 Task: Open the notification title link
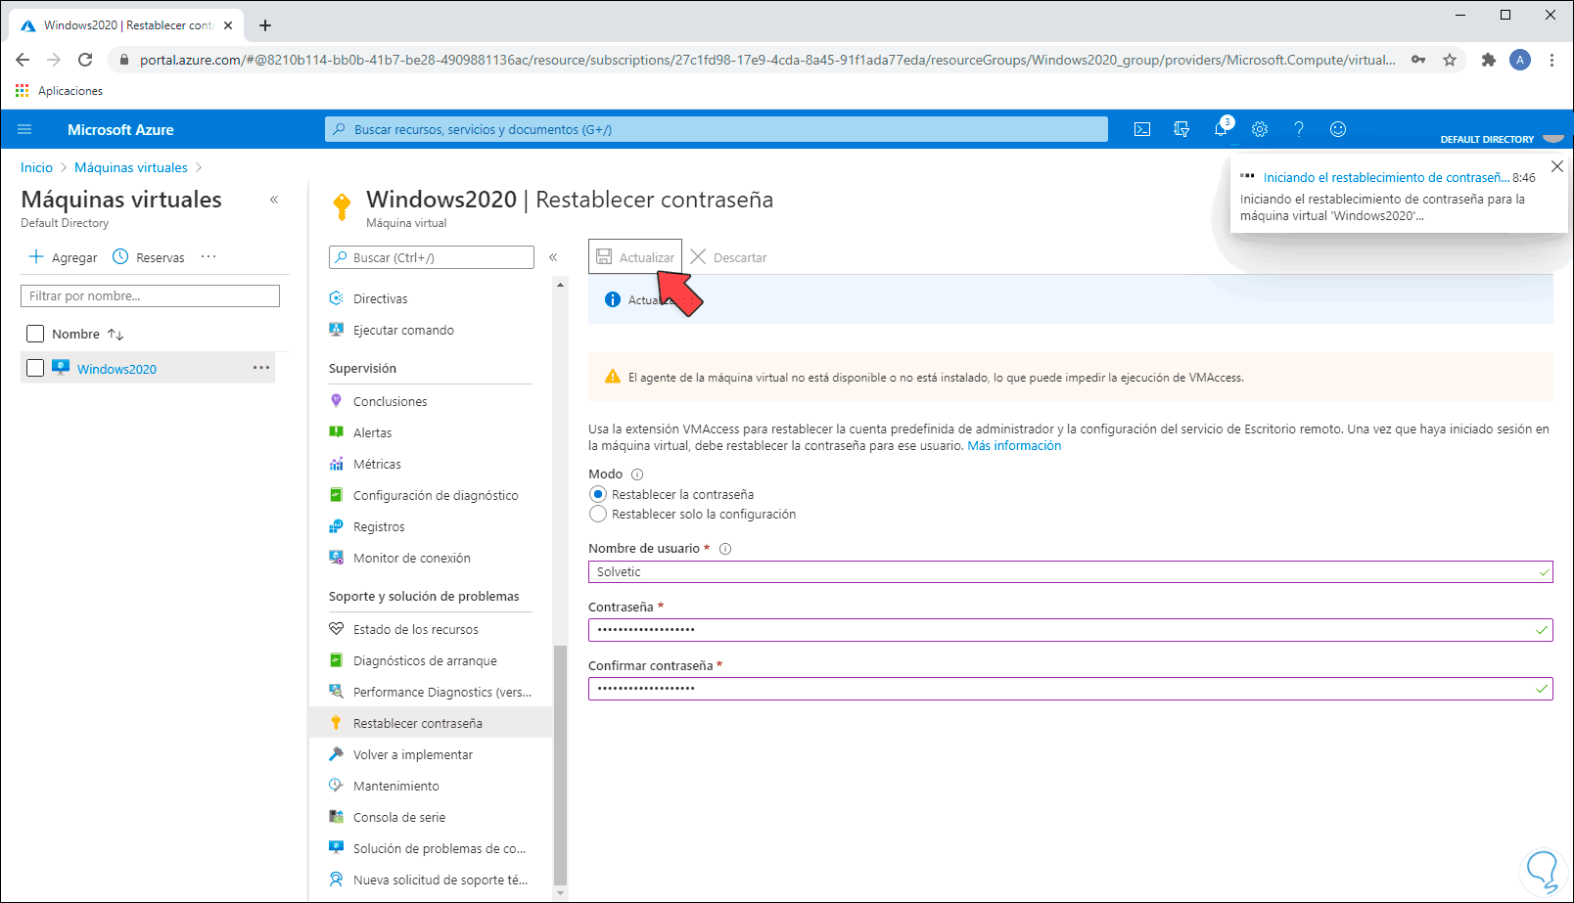point(1385,178)
